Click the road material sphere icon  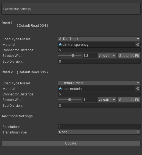(x=60, y=89)
